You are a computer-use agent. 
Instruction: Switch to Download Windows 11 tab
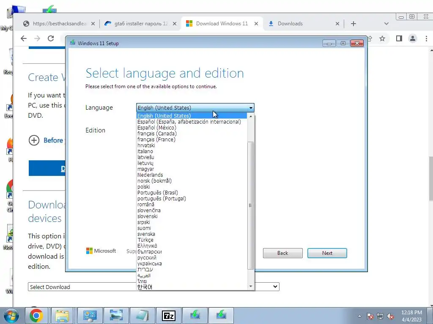tap(222, 24)
